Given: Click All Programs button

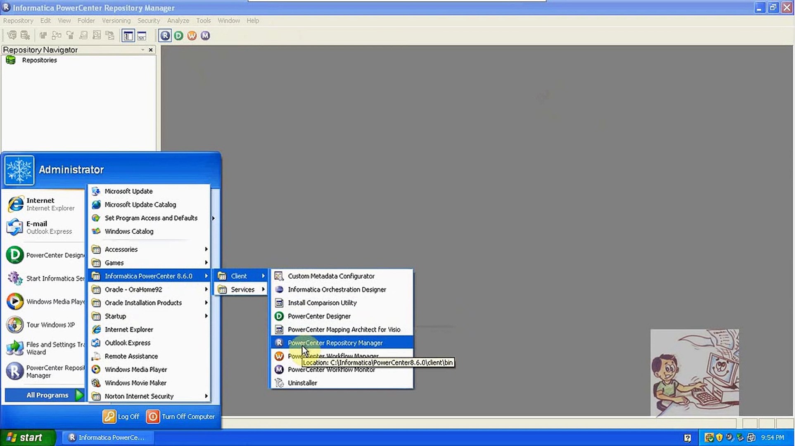Looking at the screenshot, I should (44, 395).
